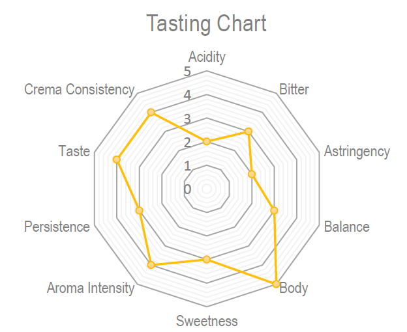Select the Acidity axis label
The width and height of the screenshot is (407, 332).
207,57
